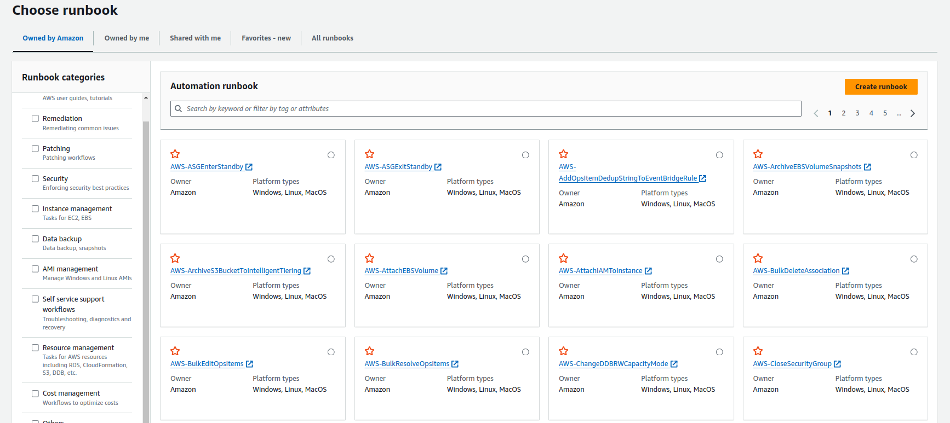Select the AWS-AttachEBSVolume radio button
This screenshot has width=950, height=423.
(x=525, y=259)
